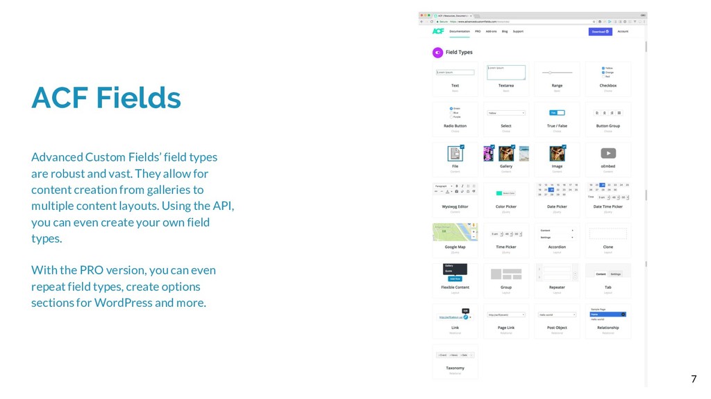Click the browser menu dots icon
The width and height of the screenshot is (711, 399).
(644, 21)
